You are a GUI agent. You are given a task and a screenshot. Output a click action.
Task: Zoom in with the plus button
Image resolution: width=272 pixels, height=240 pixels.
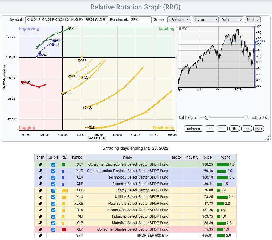pyautogui.click(x=210, y=129)
